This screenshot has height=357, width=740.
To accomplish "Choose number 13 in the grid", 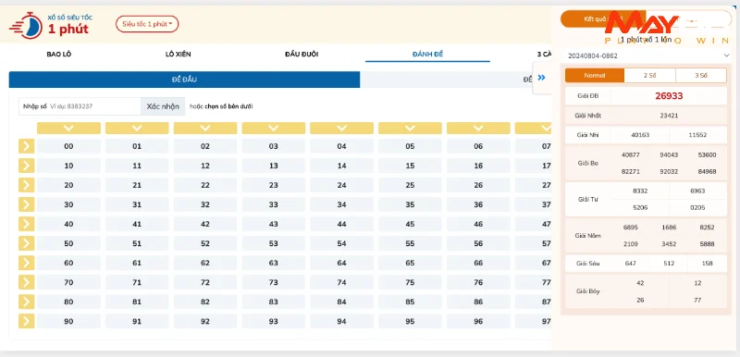I will (x=274, y=166).
